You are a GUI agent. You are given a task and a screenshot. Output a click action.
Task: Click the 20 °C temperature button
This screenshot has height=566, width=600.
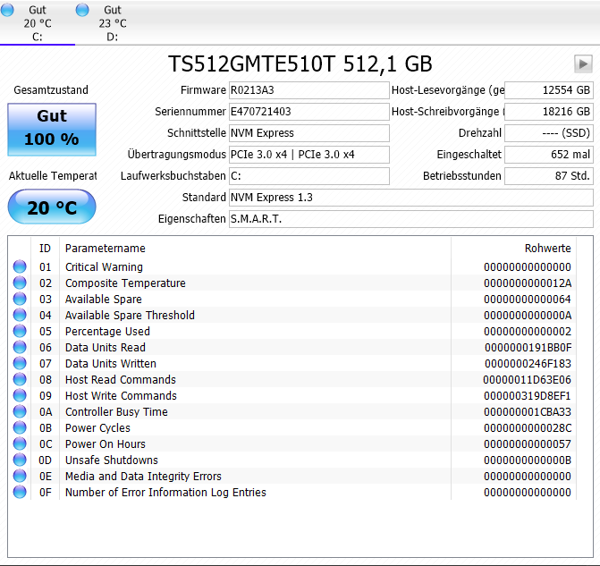point(52,207)
